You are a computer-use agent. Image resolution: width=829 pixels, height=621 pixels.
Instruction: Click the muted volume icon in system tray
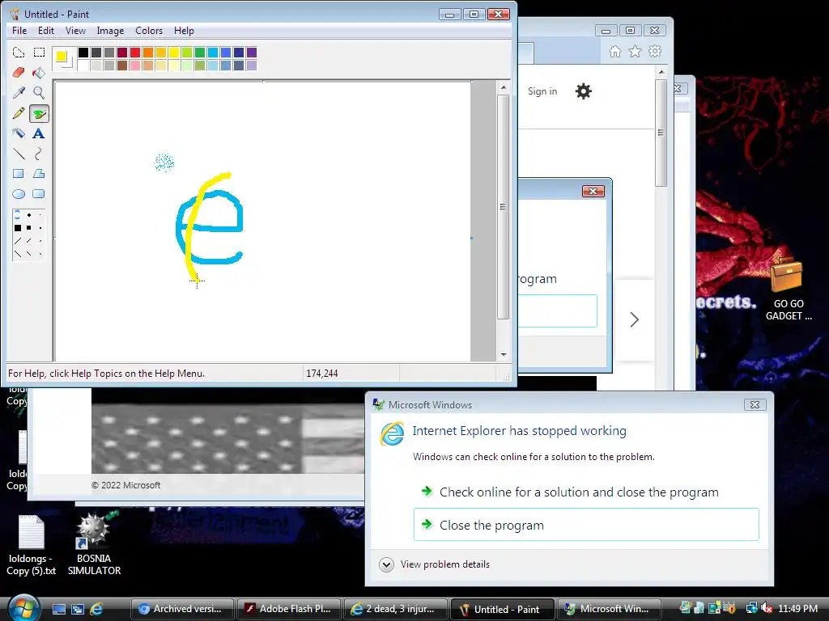point(767,609)
